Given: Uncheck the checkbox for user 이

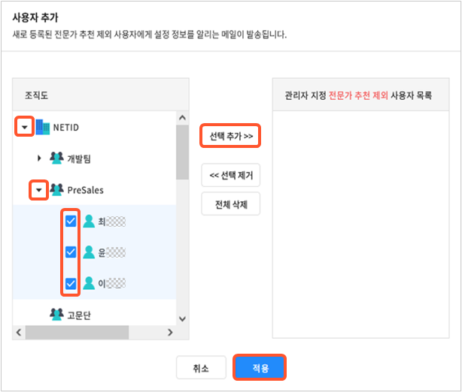Looking at the screenshot, I should pyautogui.click(x=71, y=284).
